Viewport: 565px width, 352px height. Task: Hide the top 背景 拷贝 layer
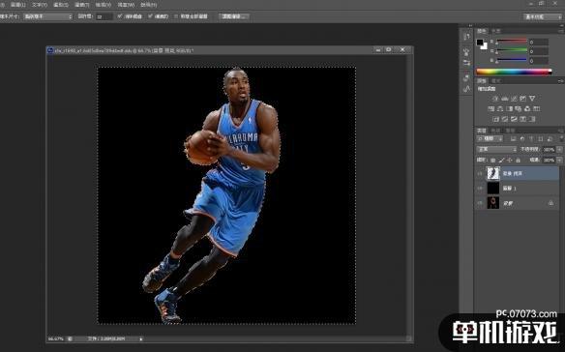coord(480,174)
